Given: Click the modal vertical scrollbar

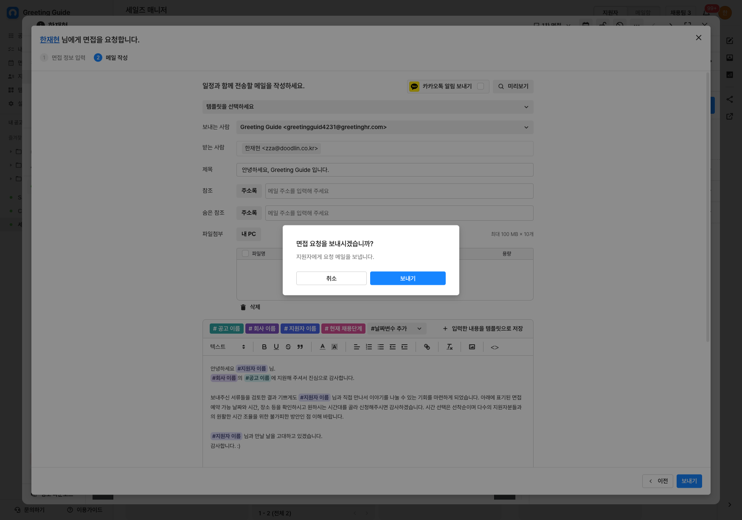Looking at the screenshot, I should [708, 207].
